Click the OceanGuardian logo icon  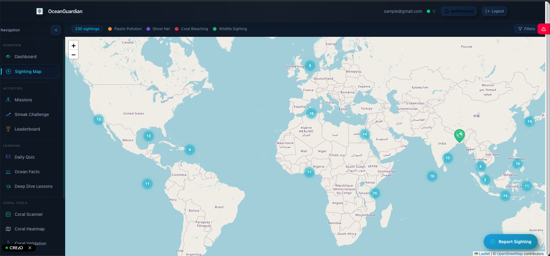coord(40,11)
